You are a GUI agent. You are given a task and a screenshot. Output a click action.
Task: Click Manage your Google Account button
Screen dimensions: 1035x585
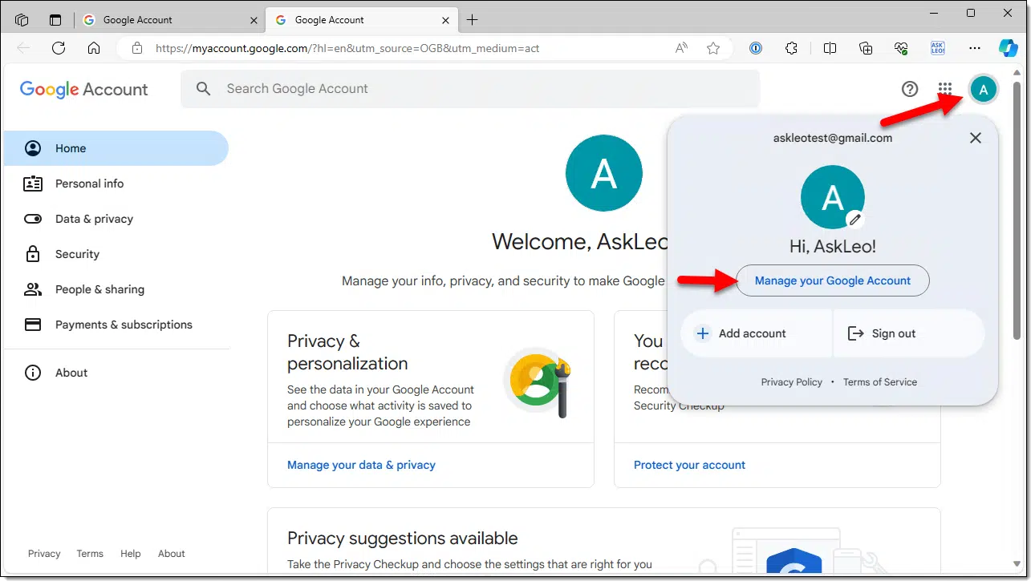833,280
